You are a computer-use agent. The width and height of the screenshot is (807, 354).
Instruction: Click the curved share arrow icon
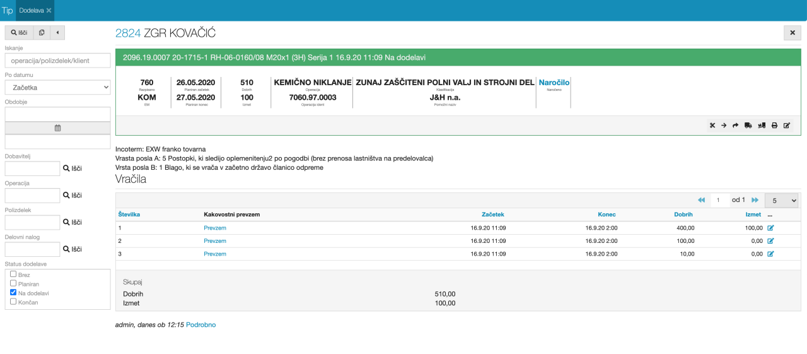point(735,126)
